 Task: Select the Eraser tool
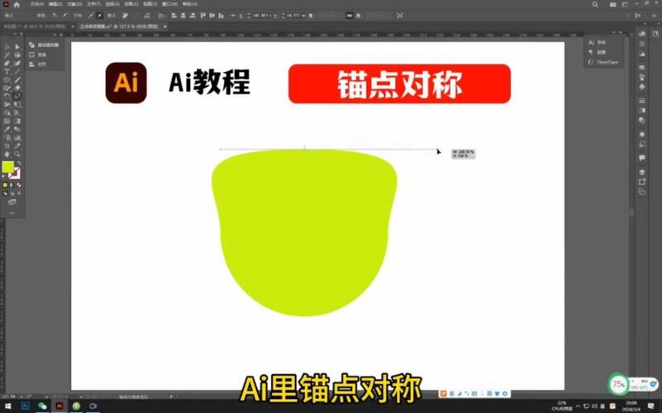tap(17, 88)
